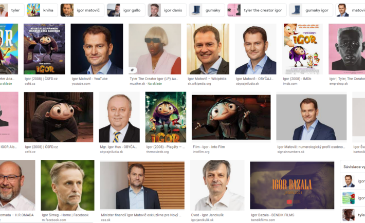365x223 pixels.
Task: Open the Igor (2008) - IMDb poster
Action: (x=302, y=49)
